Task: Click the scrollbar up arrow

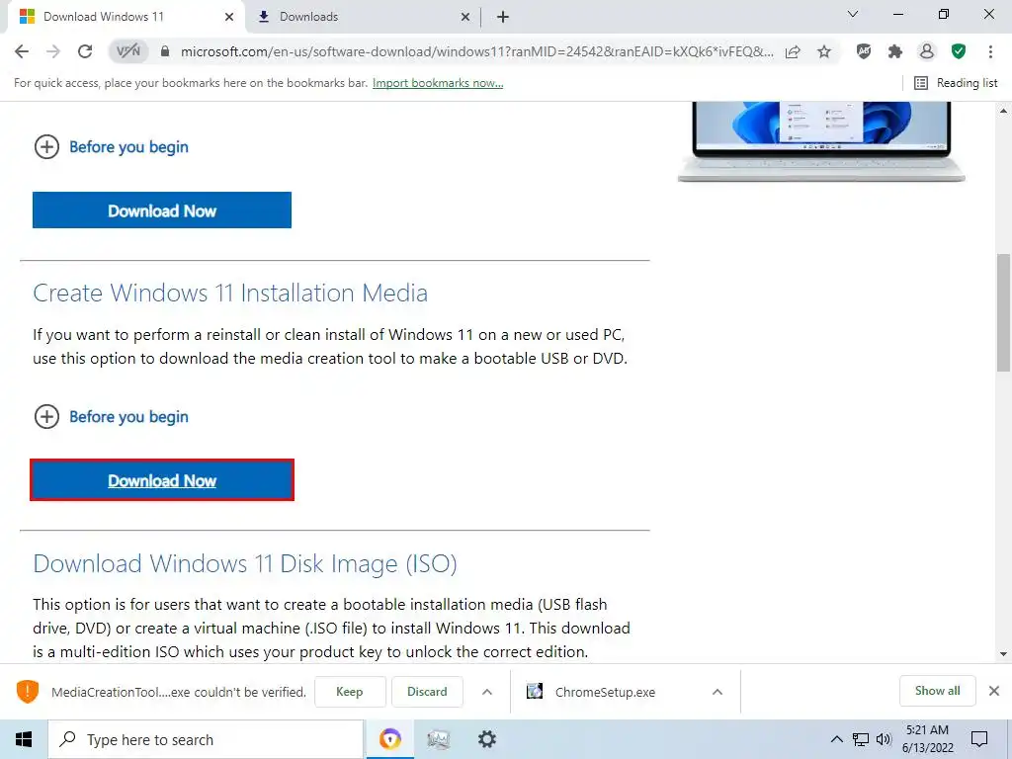Action: point(1003,111)
